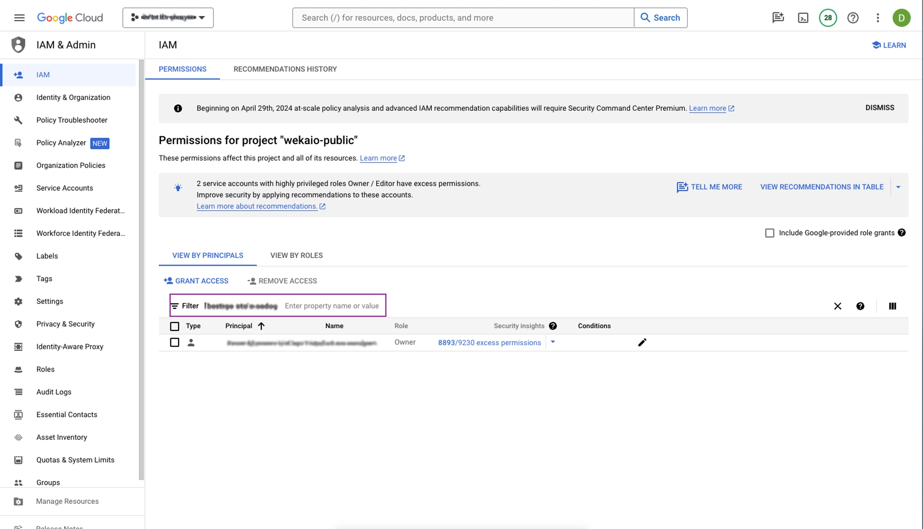Select the Owner principal row checkbox
The image size is (923, 529).
(x=174, y=343)
